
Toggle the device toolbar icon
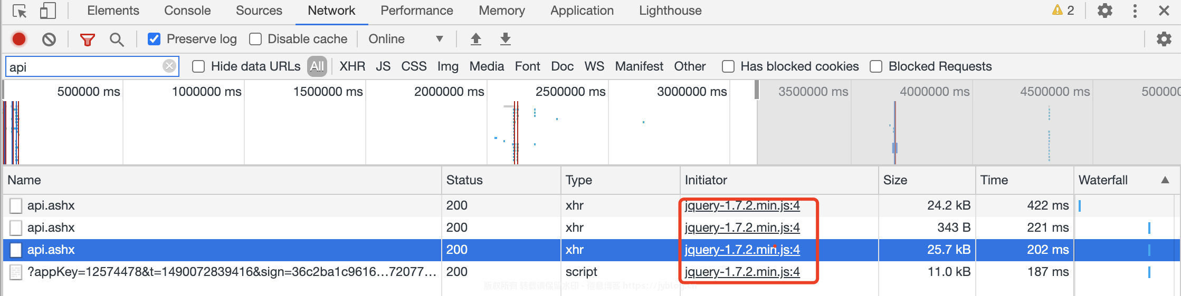(x=48, y=11)
